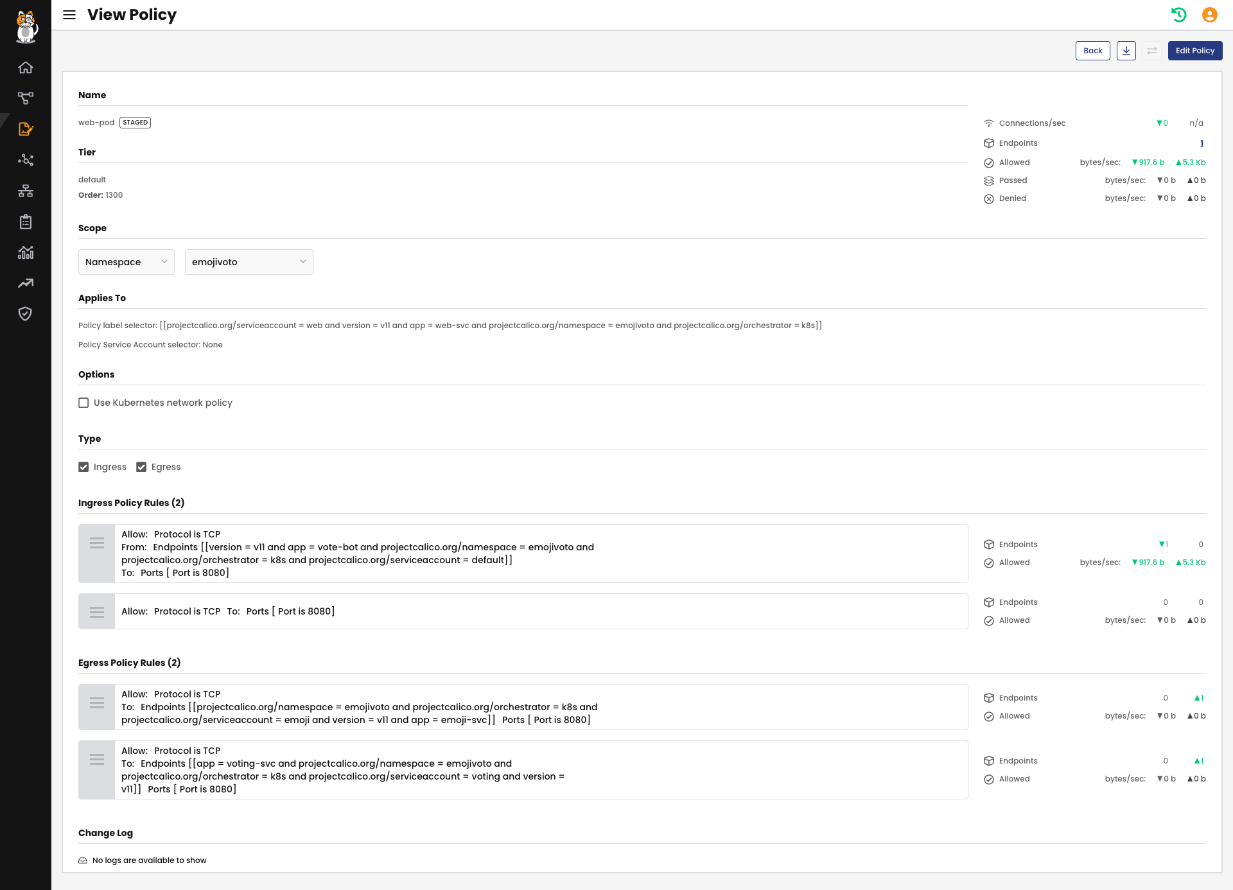This screenshot has height=890, width=1233.
Task: Click the Calico cat logo
Action: tap(26, 27)
